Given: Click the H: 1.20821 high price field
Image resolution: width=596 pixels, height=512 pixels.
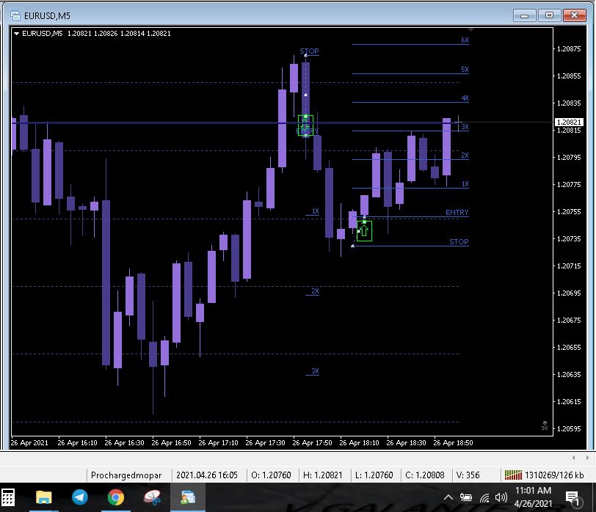Looking at the screenshot, I should click(x=322, y=475).
